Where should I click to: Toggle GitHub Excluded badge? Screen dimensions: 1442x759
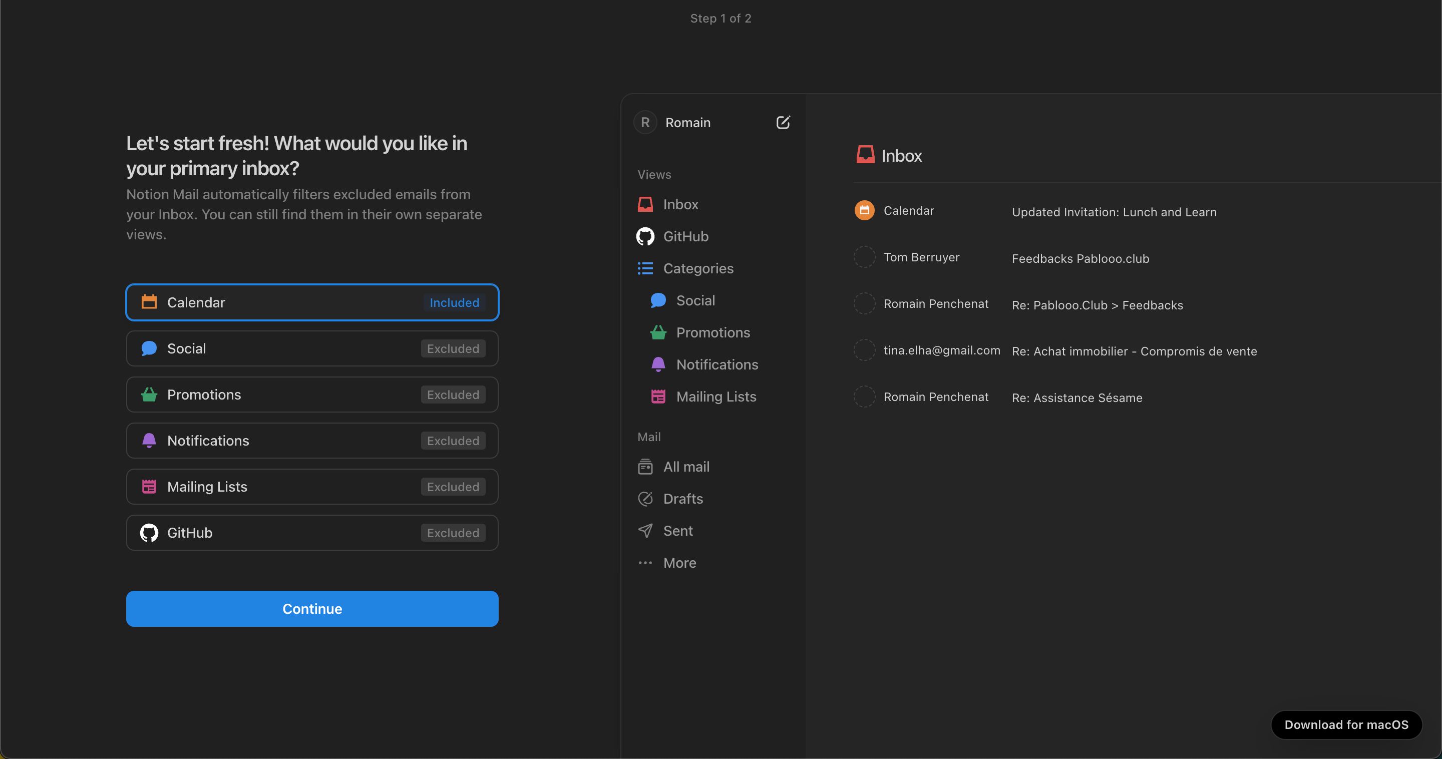coord(453,532)
